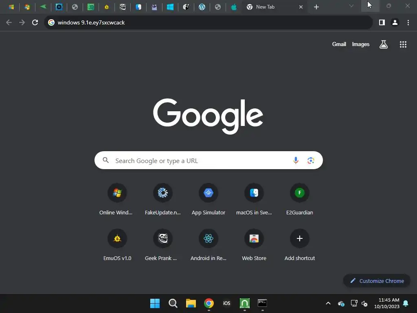Open the notifications bell
417x313 pixels.
coord(406,303)
